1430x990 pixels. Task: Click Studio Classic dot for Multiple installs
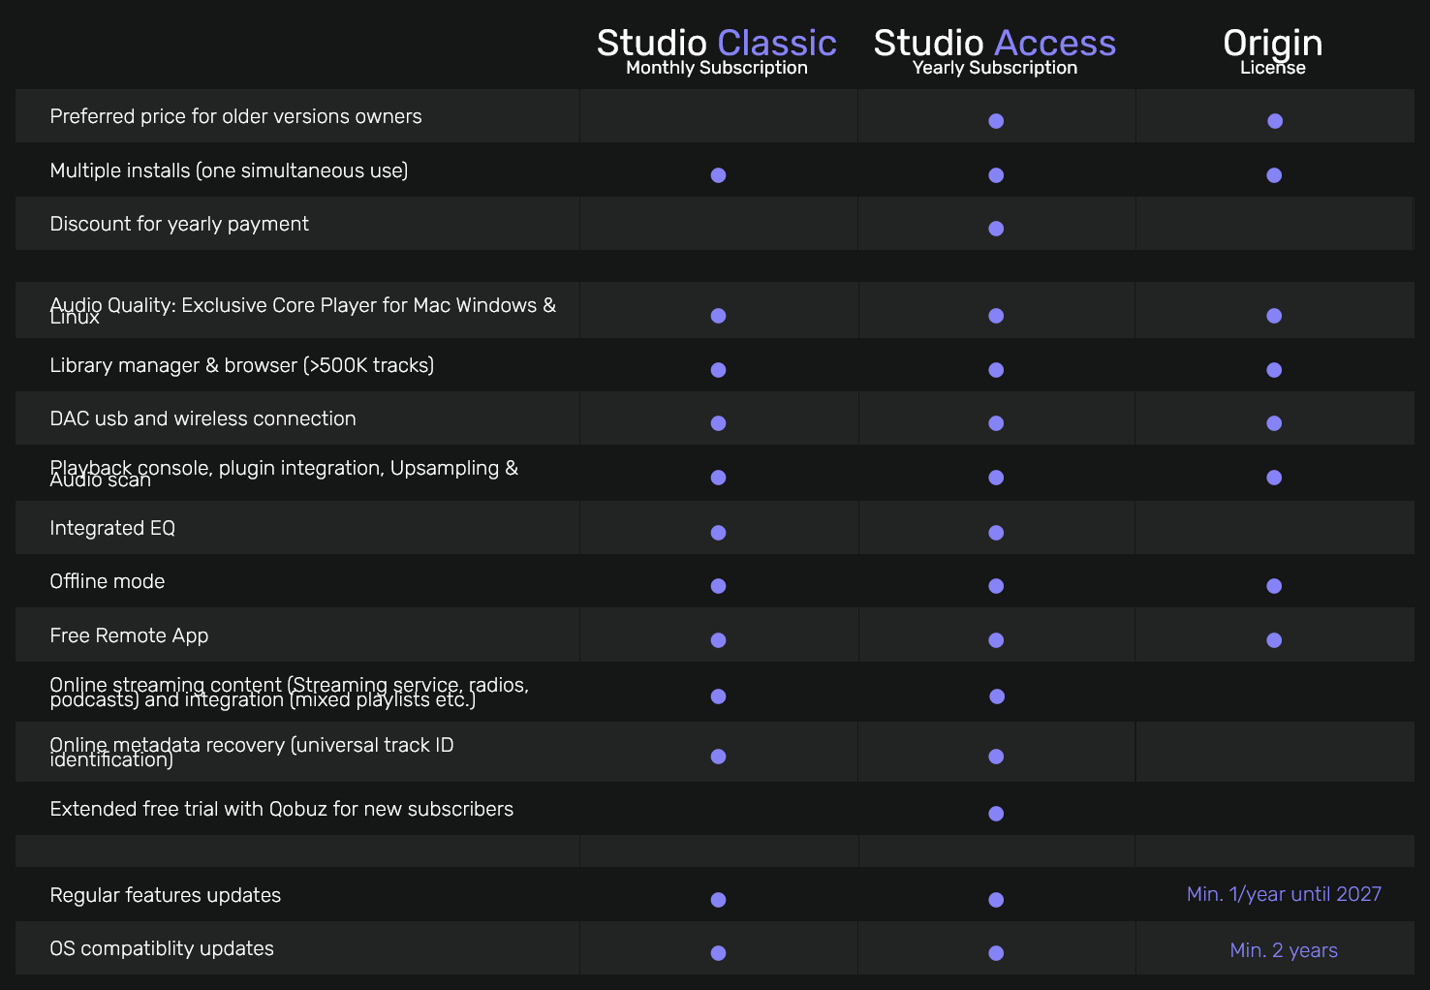[718, 175]
